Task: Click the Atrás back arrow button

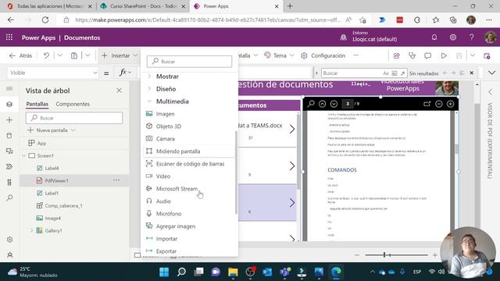Action: [x=21, y=55]
